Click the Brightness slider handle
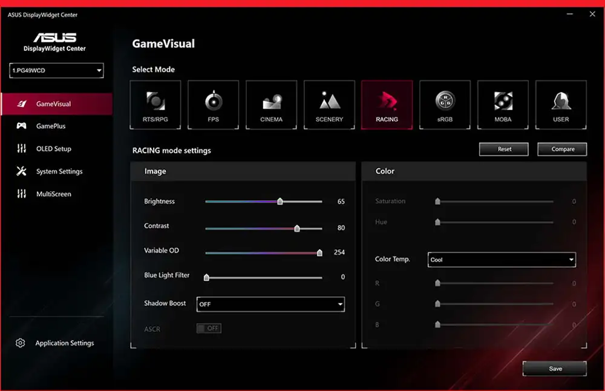The width and height of the screenshot is (605, 391). point(280,202)
